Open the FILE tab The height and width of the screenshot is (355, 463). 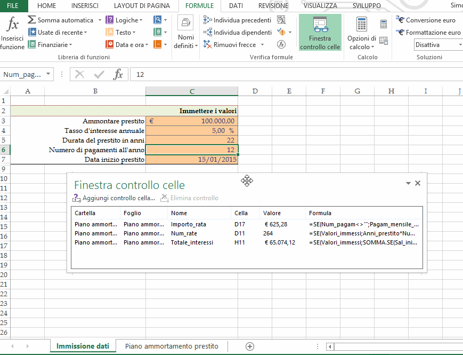coord(12,6)
